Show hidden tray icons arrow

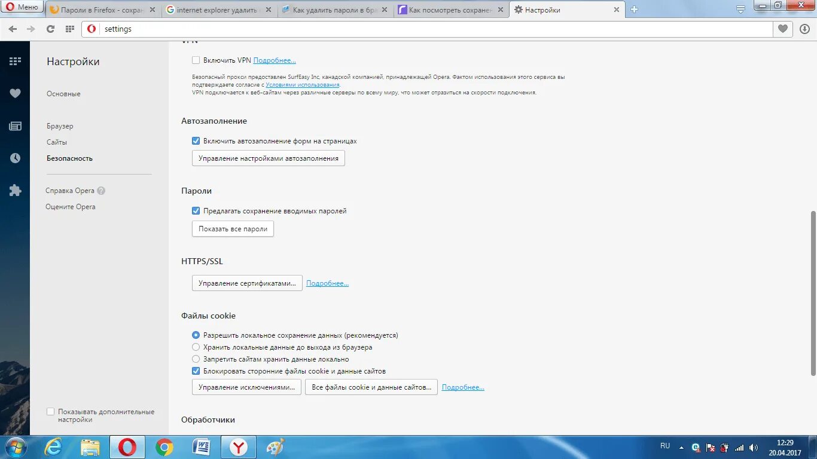click(x=682, y=447)
